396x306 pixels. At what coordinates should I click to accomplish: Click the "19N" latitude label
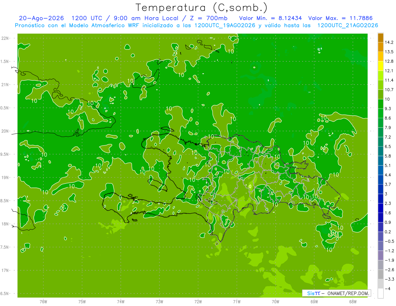(x=6, y=178)
